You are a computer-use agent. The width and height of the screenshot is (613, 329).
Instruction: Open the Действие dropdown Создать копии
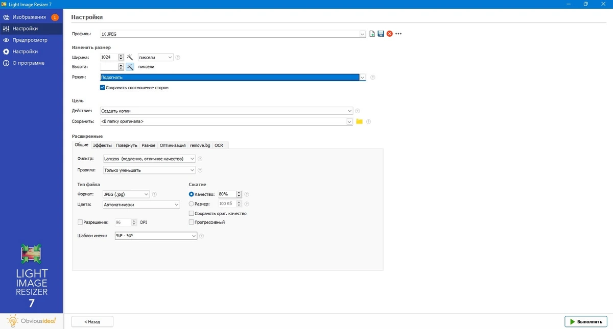click(227, 111)
